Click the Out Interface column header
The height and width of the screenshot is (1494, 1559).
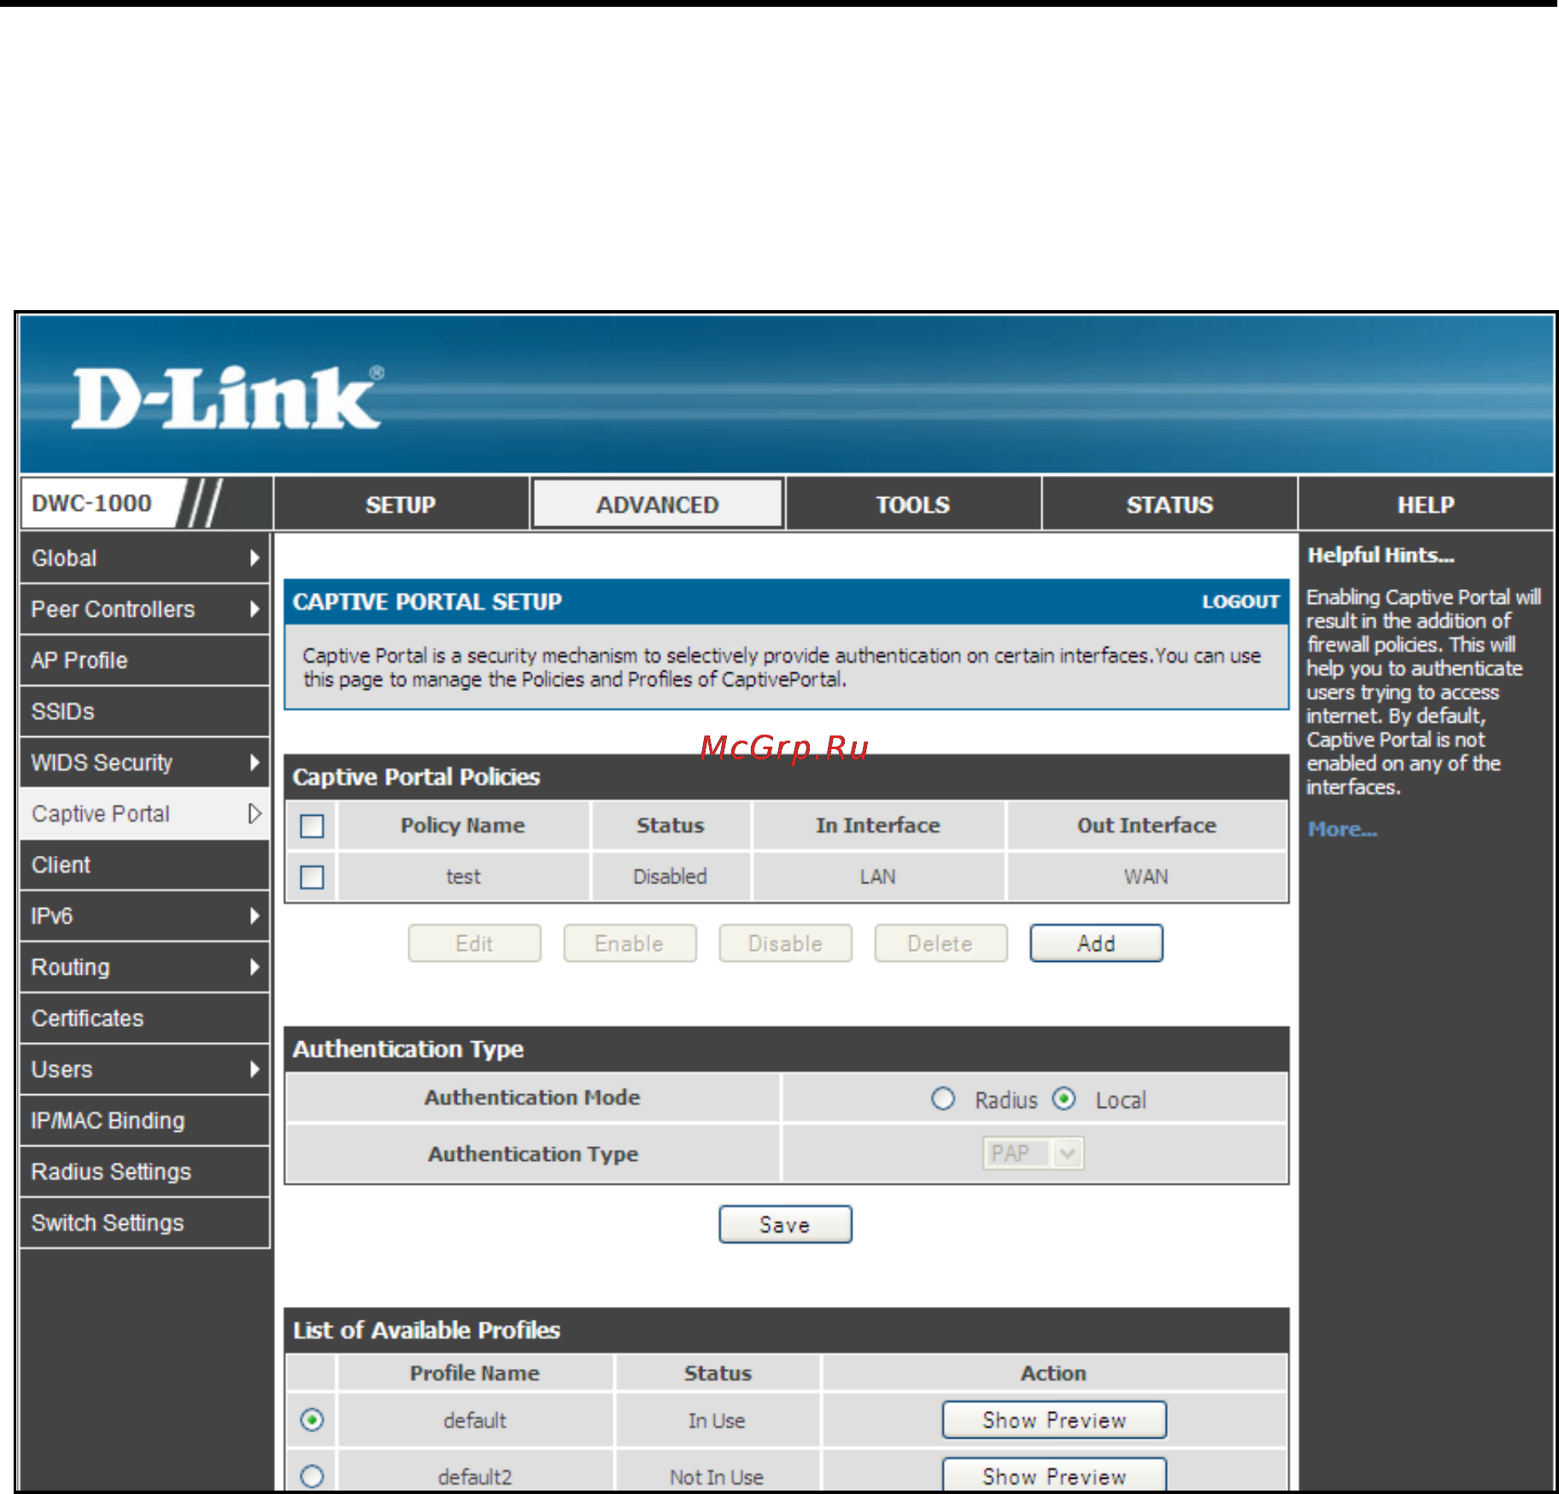(1146, 825)
